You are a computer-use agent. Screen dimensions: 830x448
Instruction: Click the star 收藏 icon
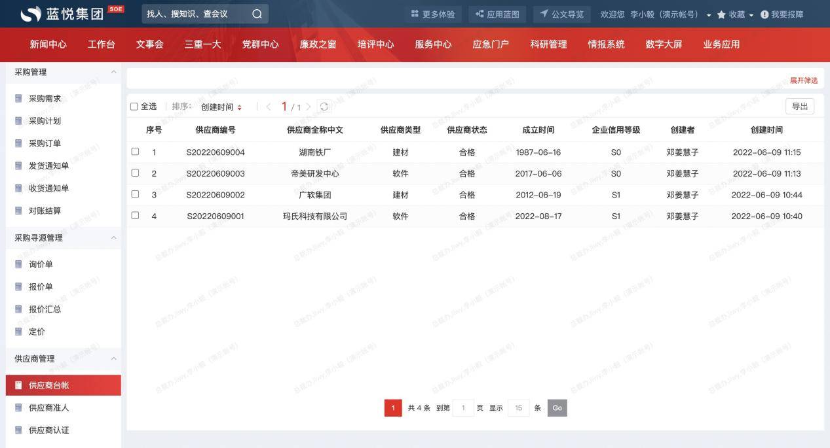coord(721,14)
